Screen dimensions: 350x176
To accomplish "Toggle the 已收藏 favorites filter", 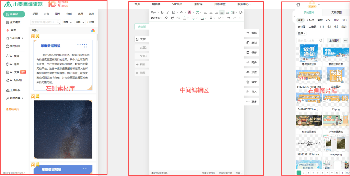I will (91, 22).
